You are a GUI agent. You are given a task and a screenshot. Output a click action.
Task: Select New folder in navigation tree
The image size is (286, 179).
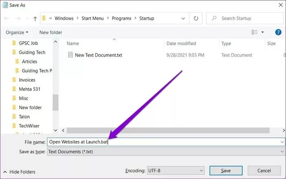coord(30,107)
